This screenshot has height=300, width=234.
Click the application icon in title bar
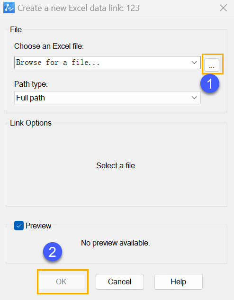coord(9,8)
